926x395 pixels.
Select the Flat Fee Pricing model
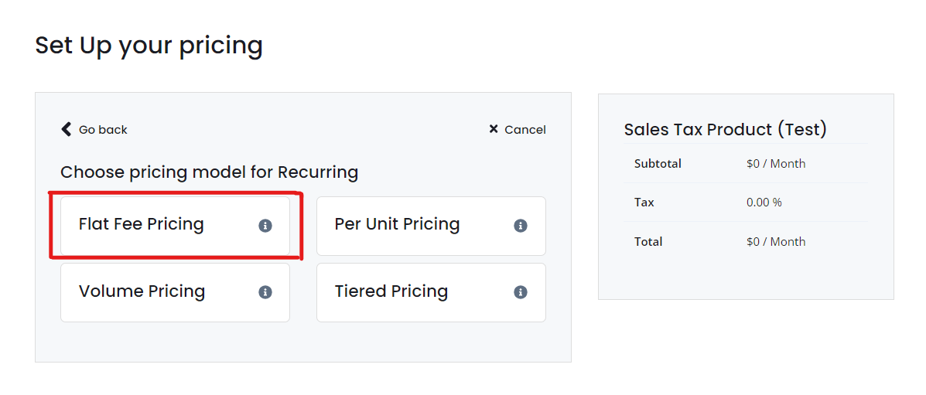point(175,226)
